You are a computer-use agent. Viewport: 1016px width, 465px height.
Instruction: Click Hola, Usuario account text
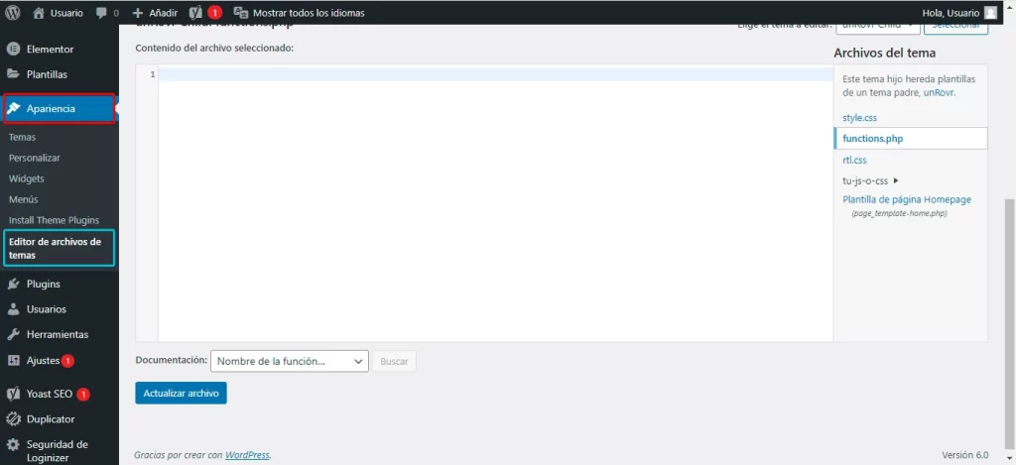[951, 12]
